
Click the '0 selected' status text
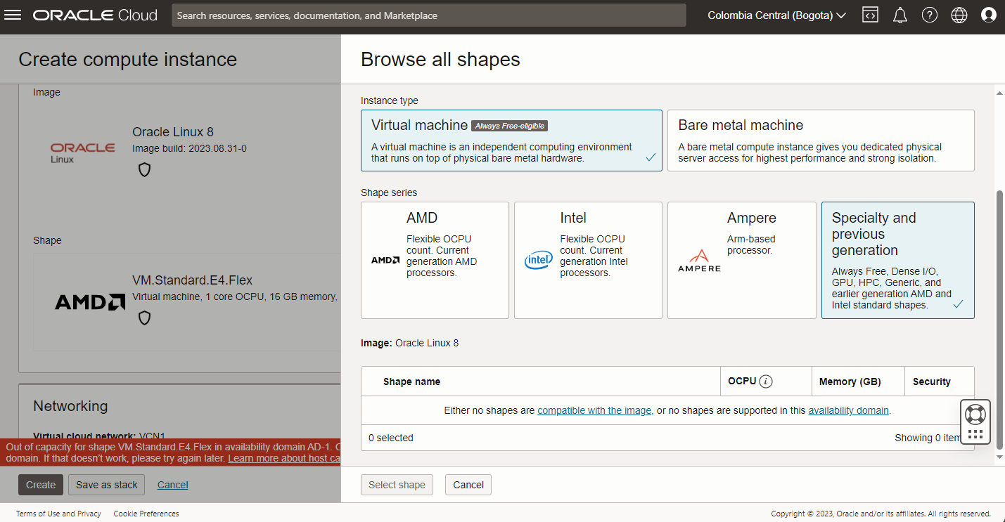click(x=391, y=438)
